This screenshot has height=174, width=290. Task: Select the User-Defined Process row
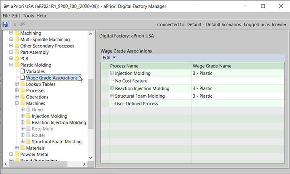pyautogui.click(x=193, y=104)
